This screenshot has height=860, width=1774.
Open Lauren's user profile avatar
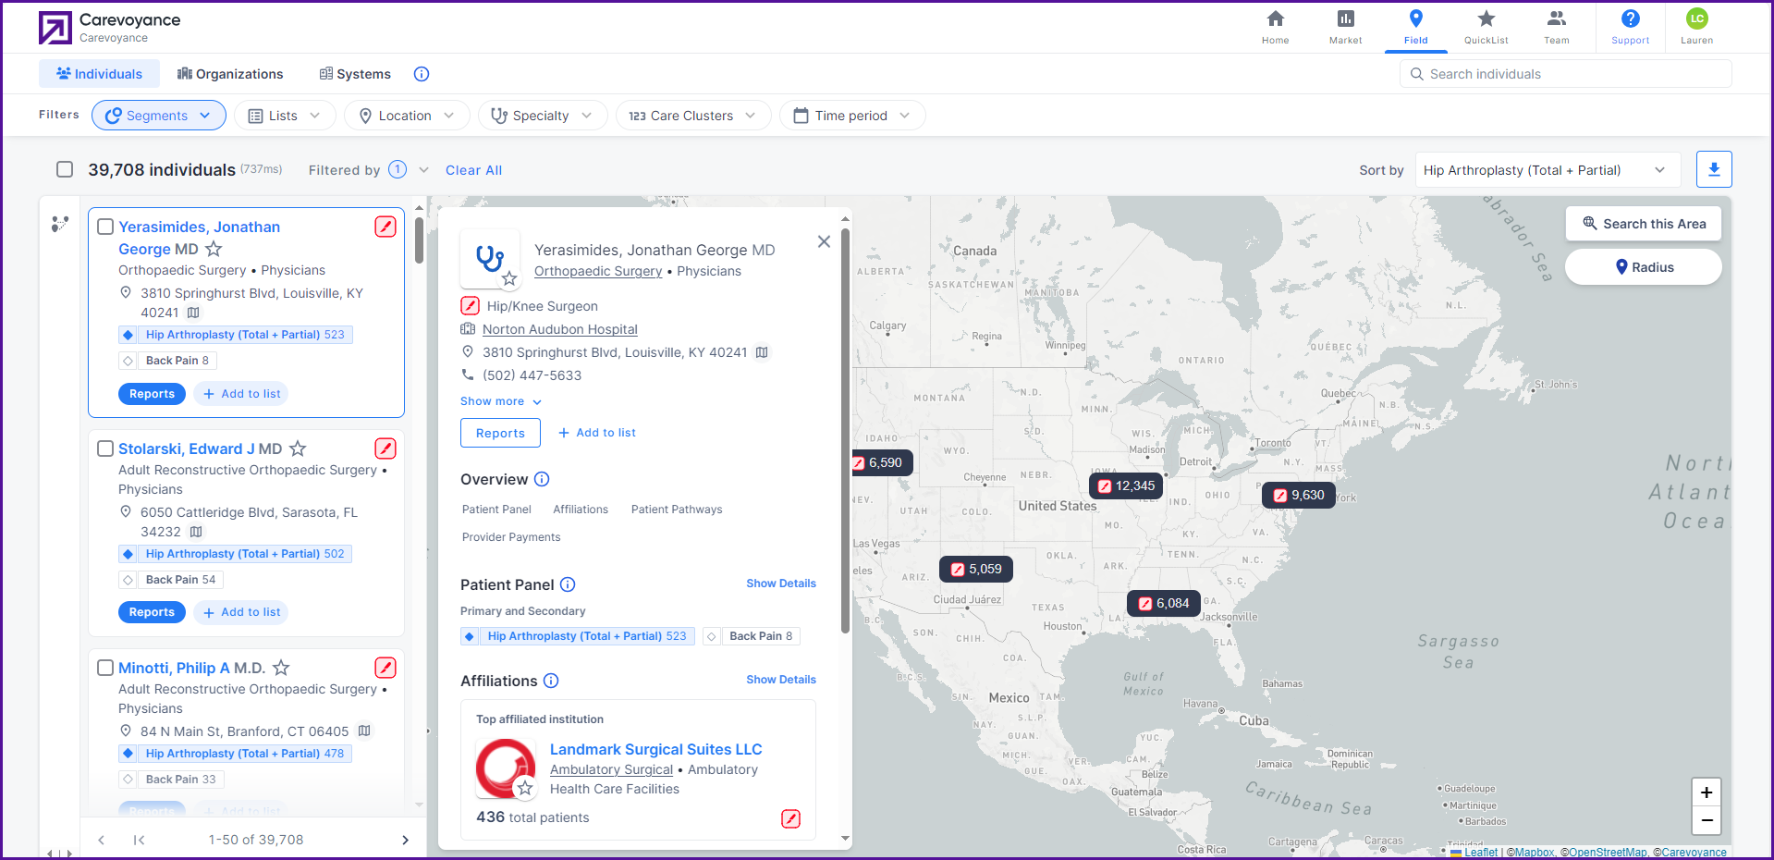pyautogui.click(x=1696, y=18)
